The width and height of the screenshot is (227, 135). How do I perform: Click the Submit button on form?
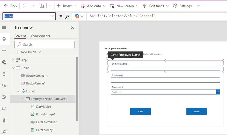coord(197,111)
